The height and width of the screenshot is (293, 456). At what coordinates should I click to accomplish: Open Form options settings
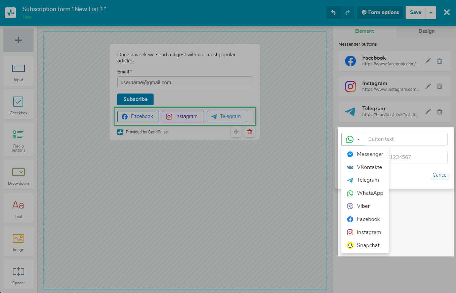tap(380, 12)
